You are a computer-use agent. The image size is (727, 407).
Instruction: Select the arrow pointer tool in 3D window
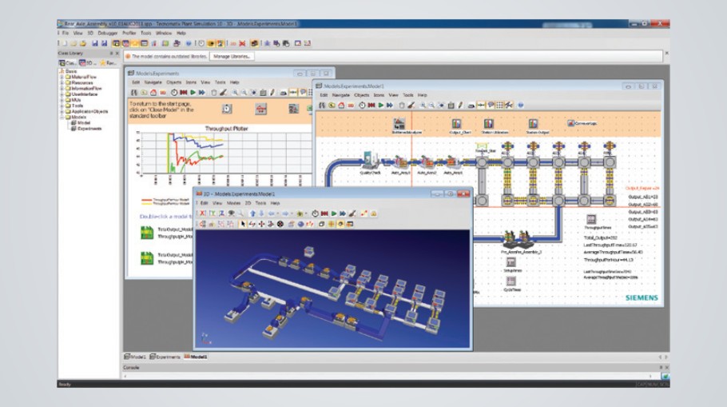243,224
